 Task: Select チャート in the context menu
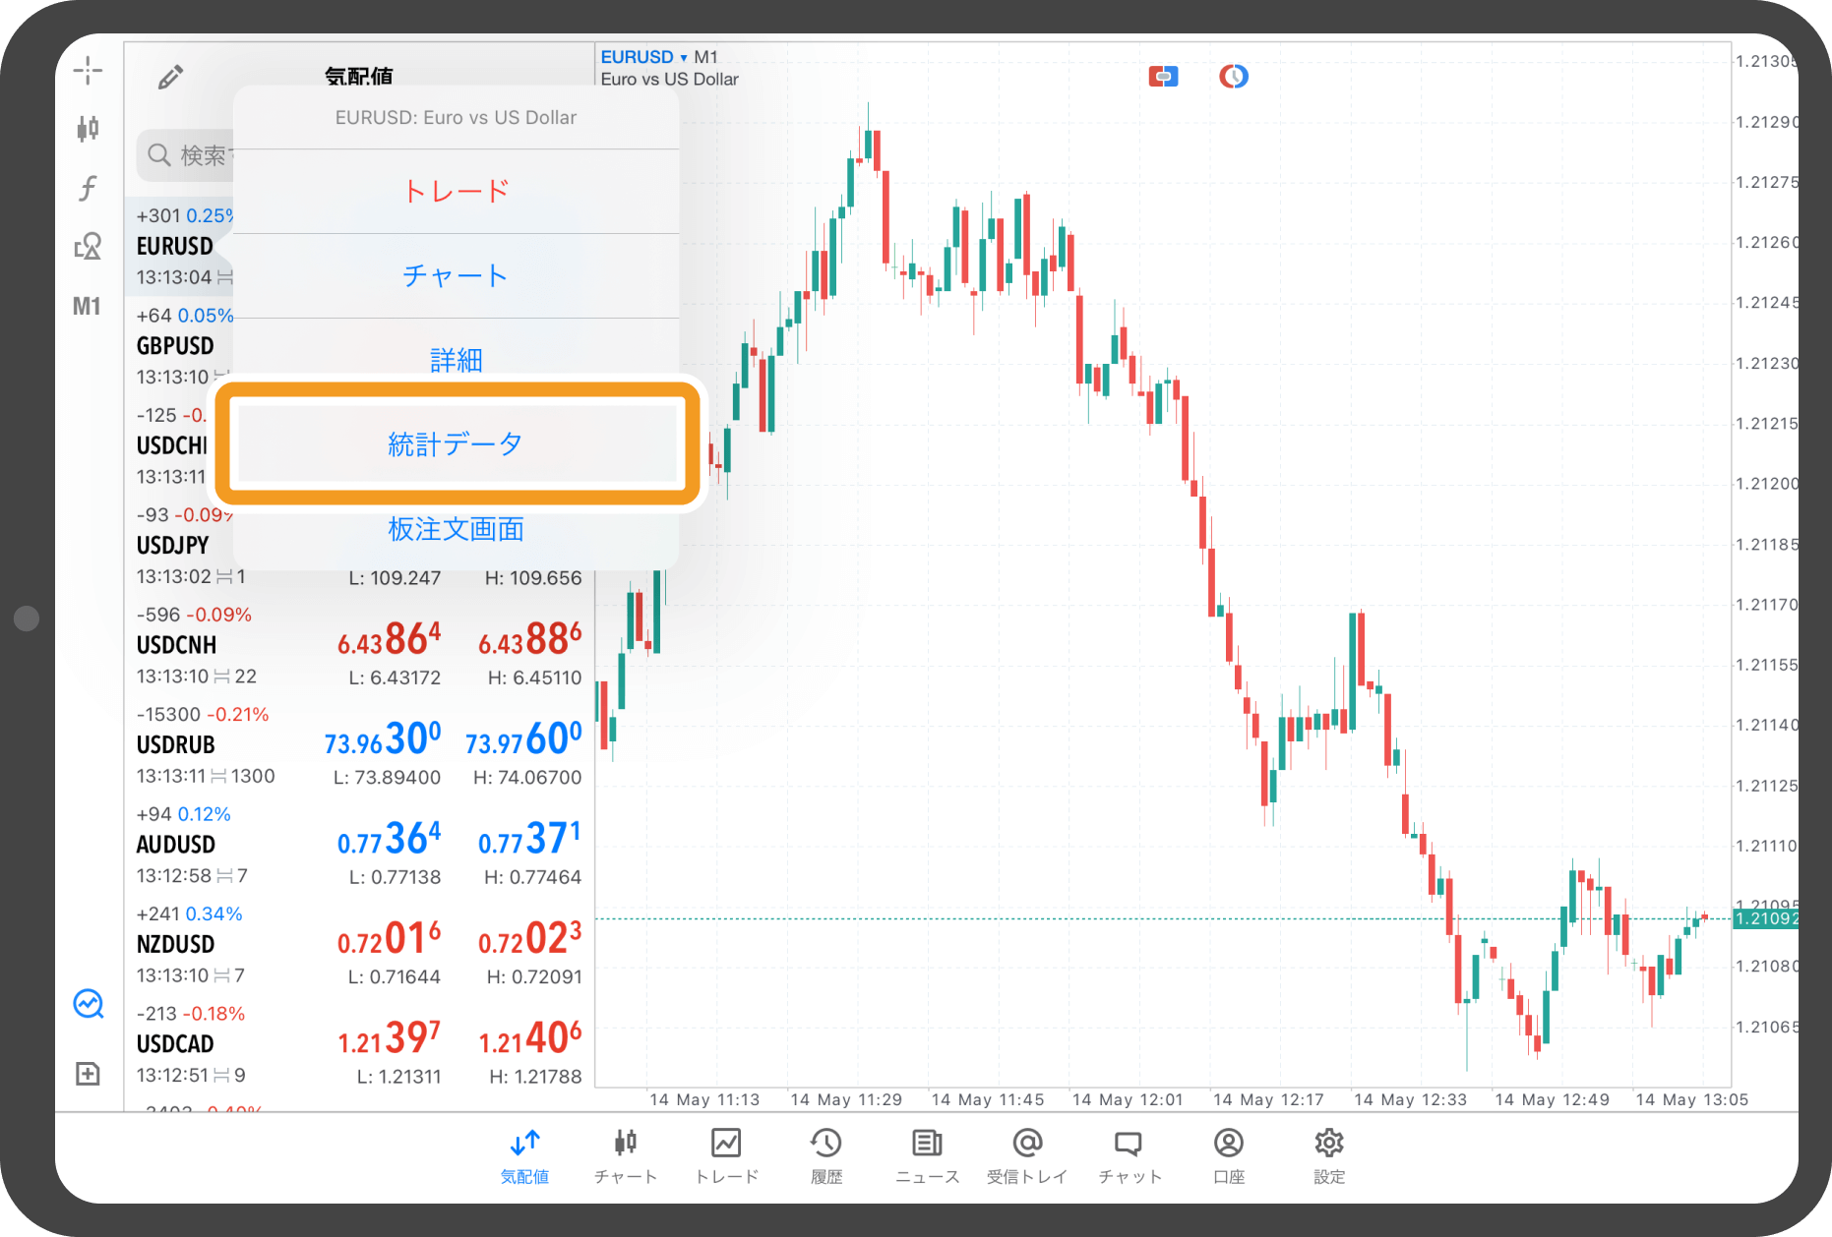click(x=456, y=275)
